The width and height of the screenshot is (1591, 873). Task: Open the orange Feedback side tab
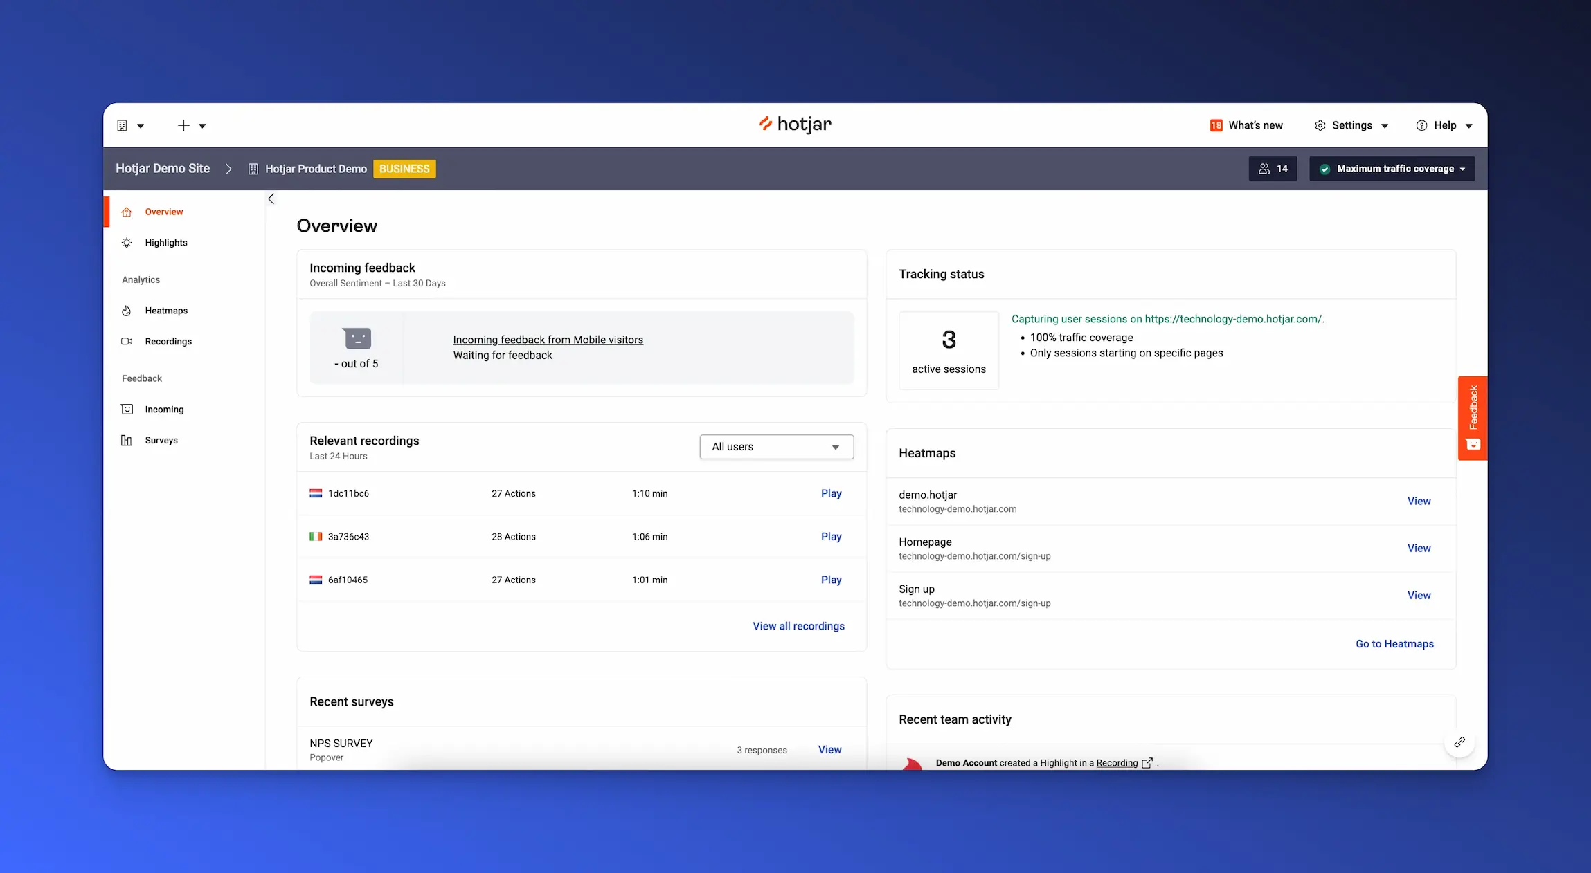[1472, 418]
